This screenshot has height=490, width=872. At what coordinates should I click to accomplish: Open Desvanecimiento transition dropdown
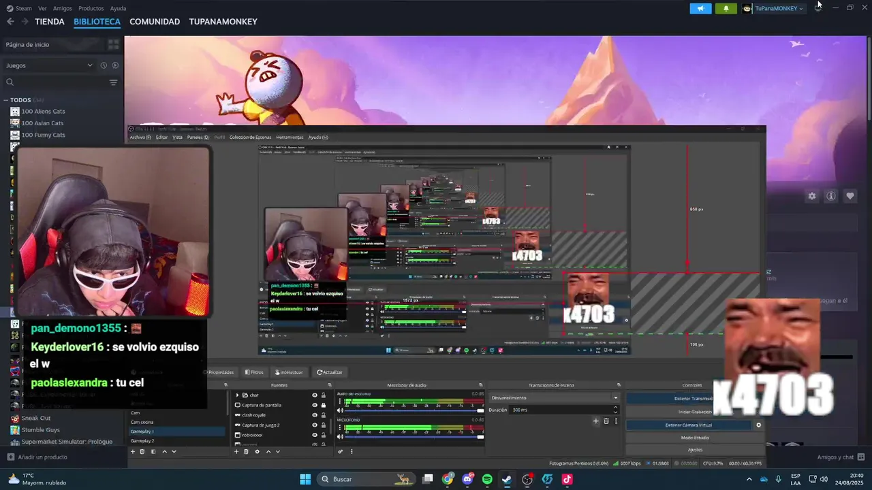[555, 397]
